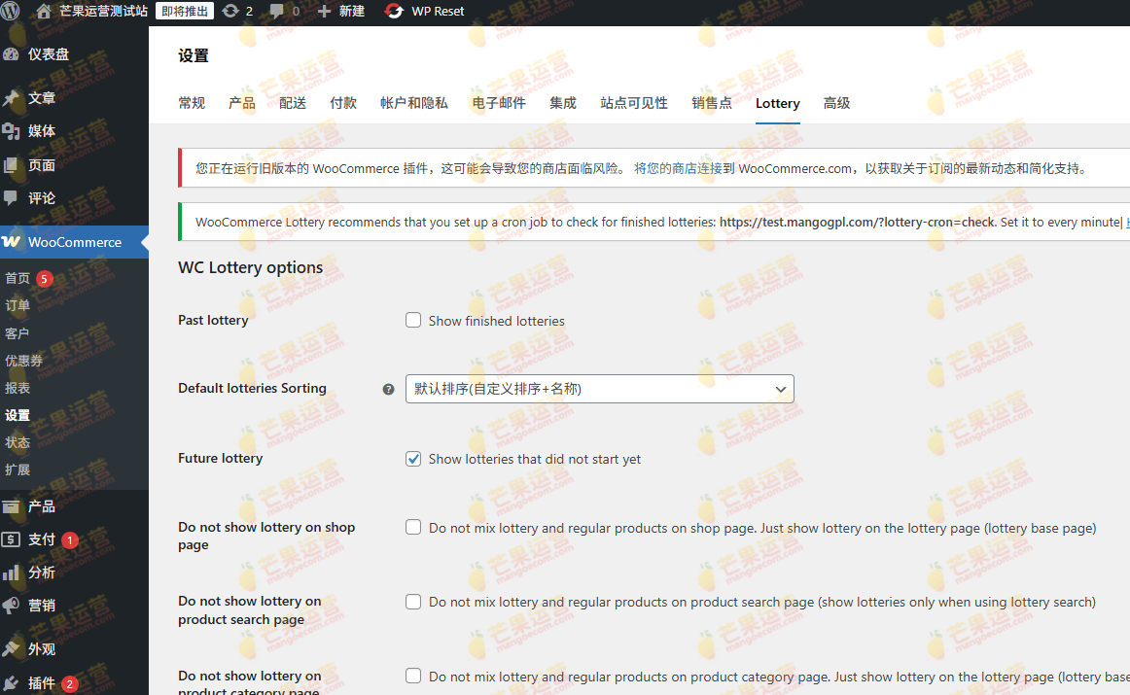Click the 外观 paintbrush icon

coord(11,649)
